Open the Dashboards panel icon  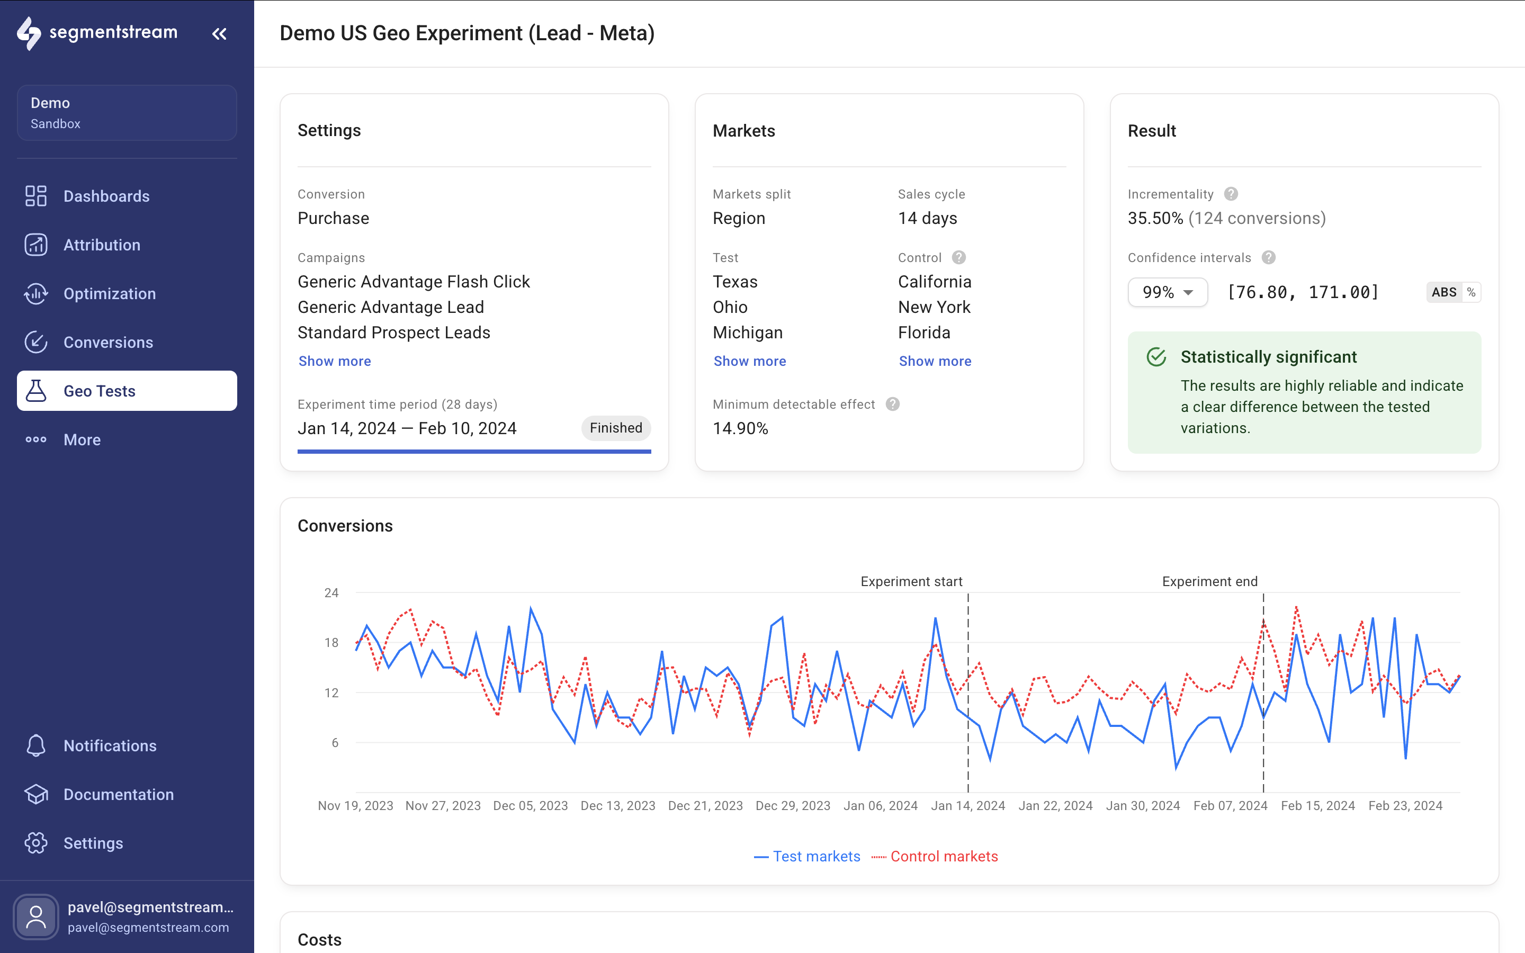[36, 196]
